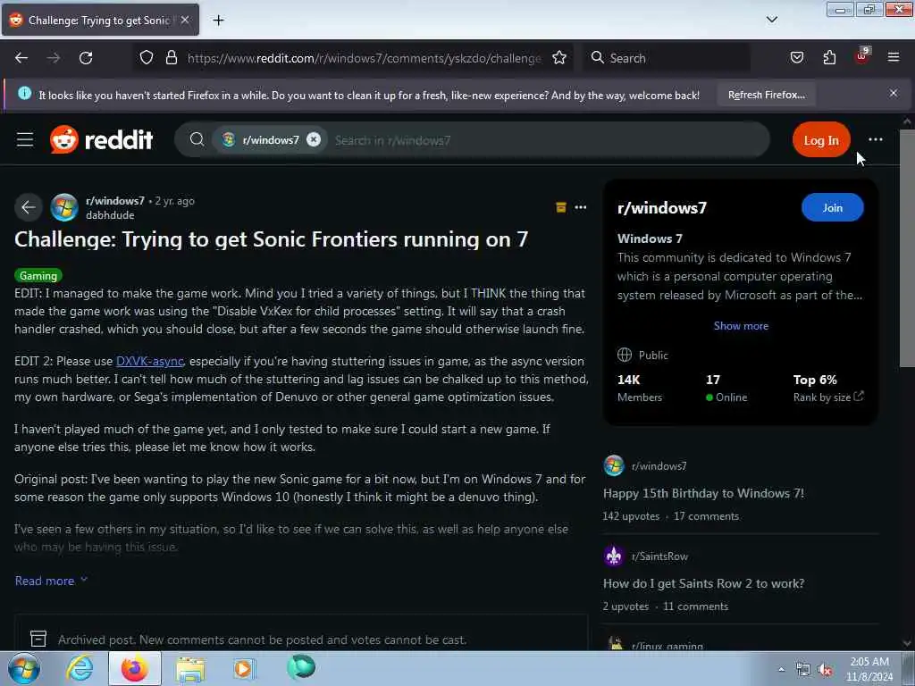Open a new Firefox tab
This screenshot has height=686, width=915.
tap(218, 21)
